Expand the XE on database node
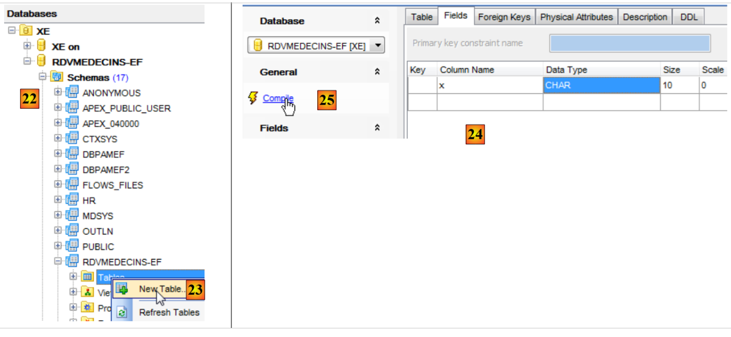The image size is (731, 337). (x=27, y=46)
